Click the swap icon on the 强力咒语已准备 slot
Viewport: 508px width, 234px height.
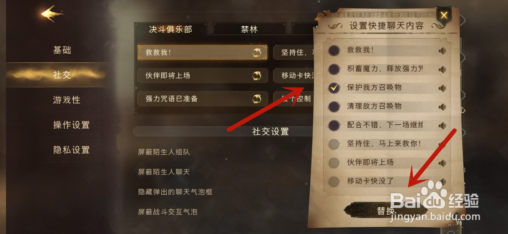[x=257, y=99]
